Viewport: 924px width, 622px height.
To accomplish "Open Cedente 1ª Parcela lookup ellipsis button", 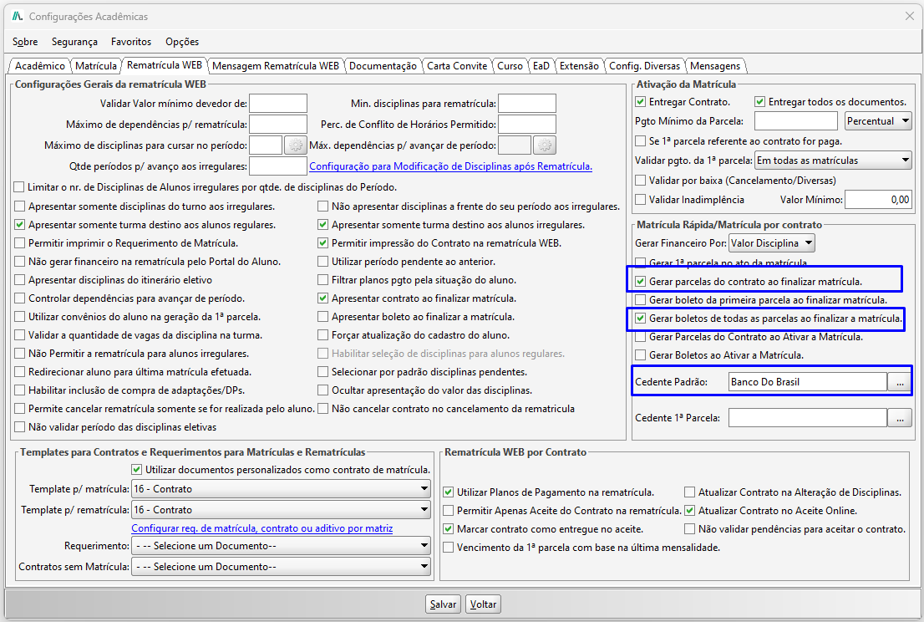I will [x=899, y=418].
